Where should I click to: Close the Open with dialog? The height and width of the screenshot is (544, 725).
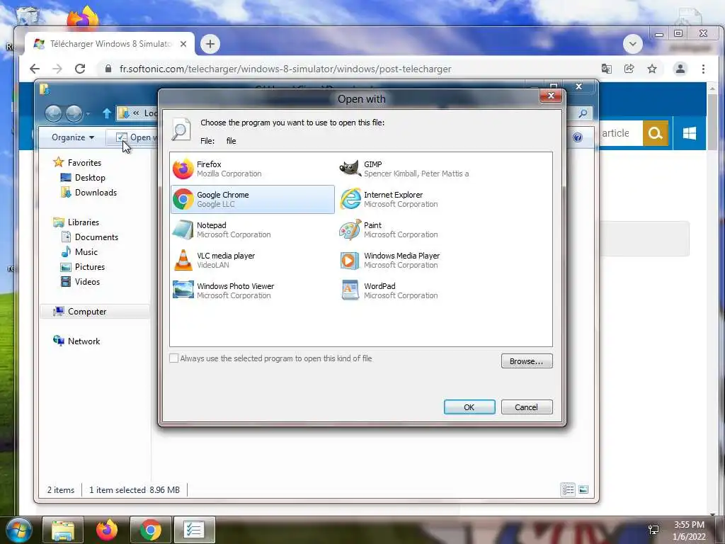point(551,96)
